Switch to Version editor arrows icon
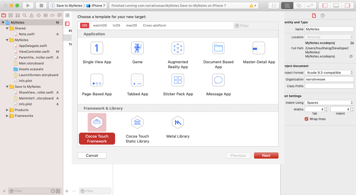 click(310, 6)
